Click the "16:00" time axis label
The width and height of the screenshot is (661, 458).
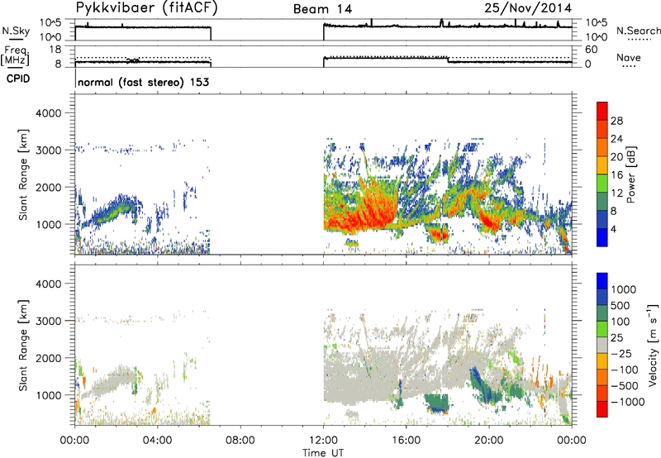(406, 441)
